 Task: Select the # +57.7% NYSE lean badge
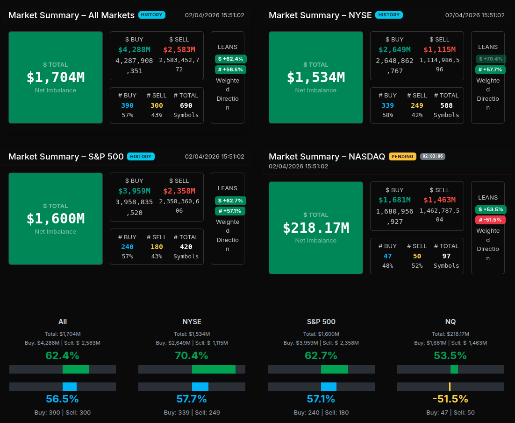490,69
